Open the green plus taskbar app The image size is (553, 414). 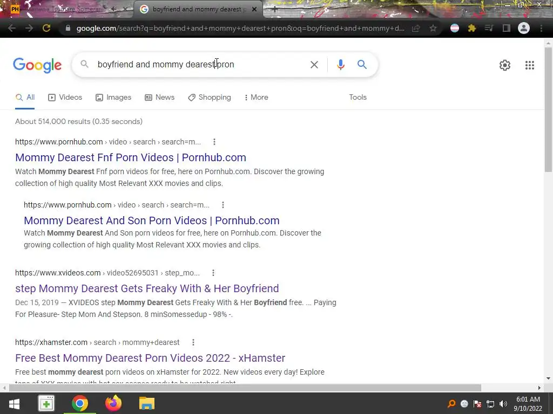[46, 403]
